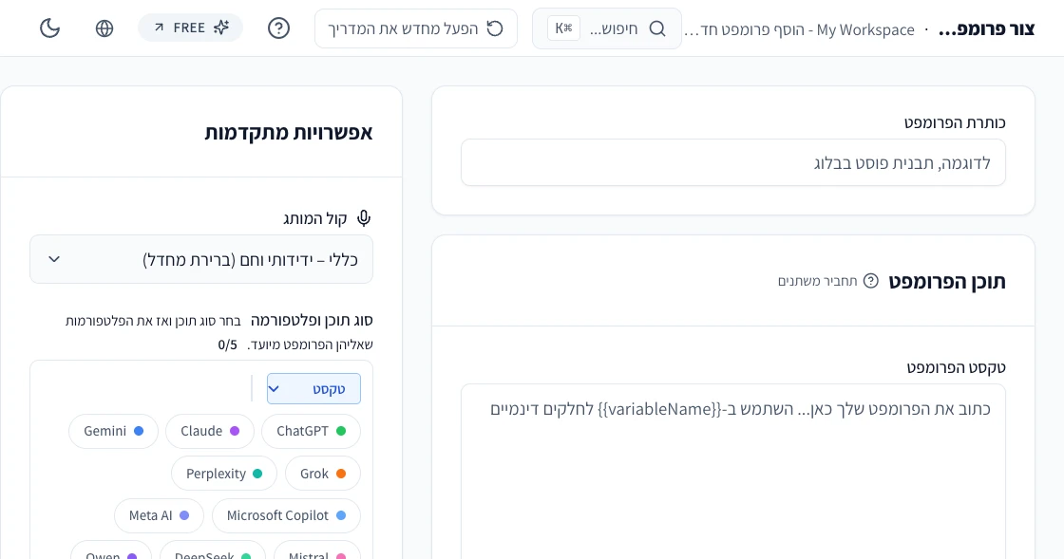Screen dimensions: 1064x559
Task: Toggle the Microsoft Copilot platform chip
Action: pos(286,515)
